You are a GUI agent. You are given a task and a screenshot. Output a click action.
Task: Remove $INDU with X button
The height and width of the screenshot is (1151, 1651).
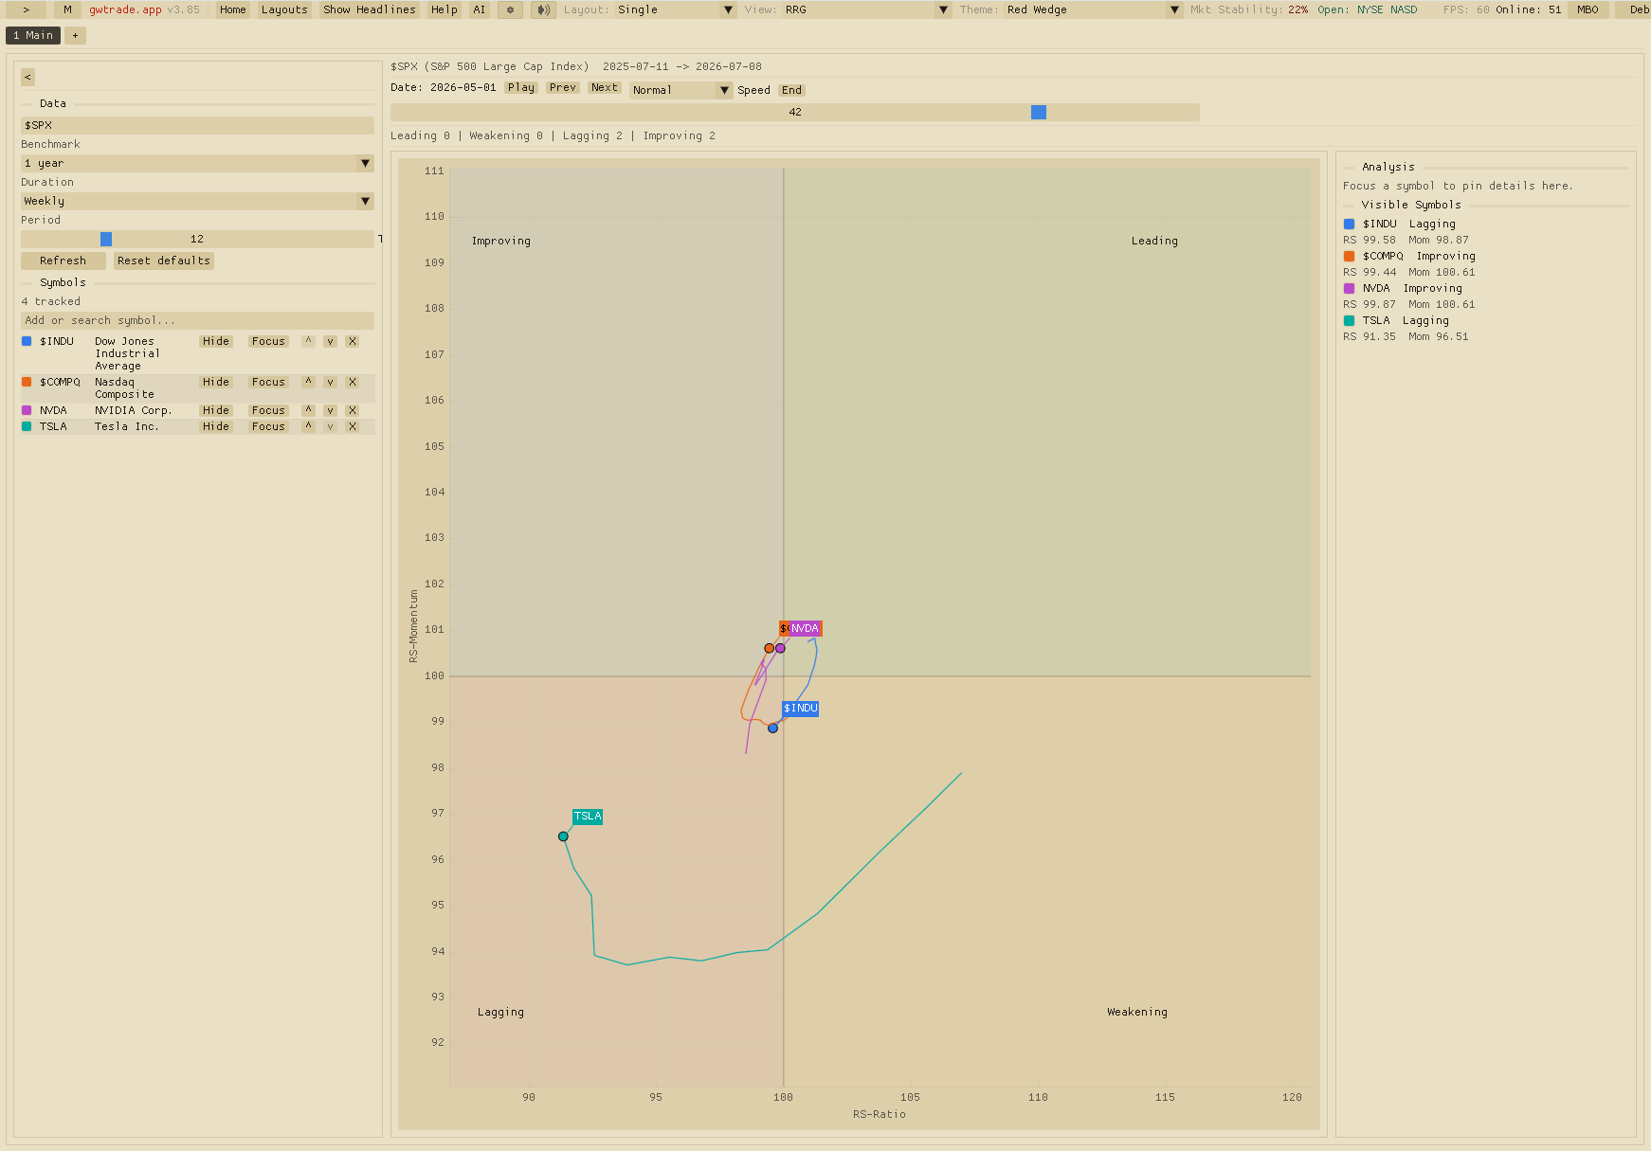(x=352, y=341)
